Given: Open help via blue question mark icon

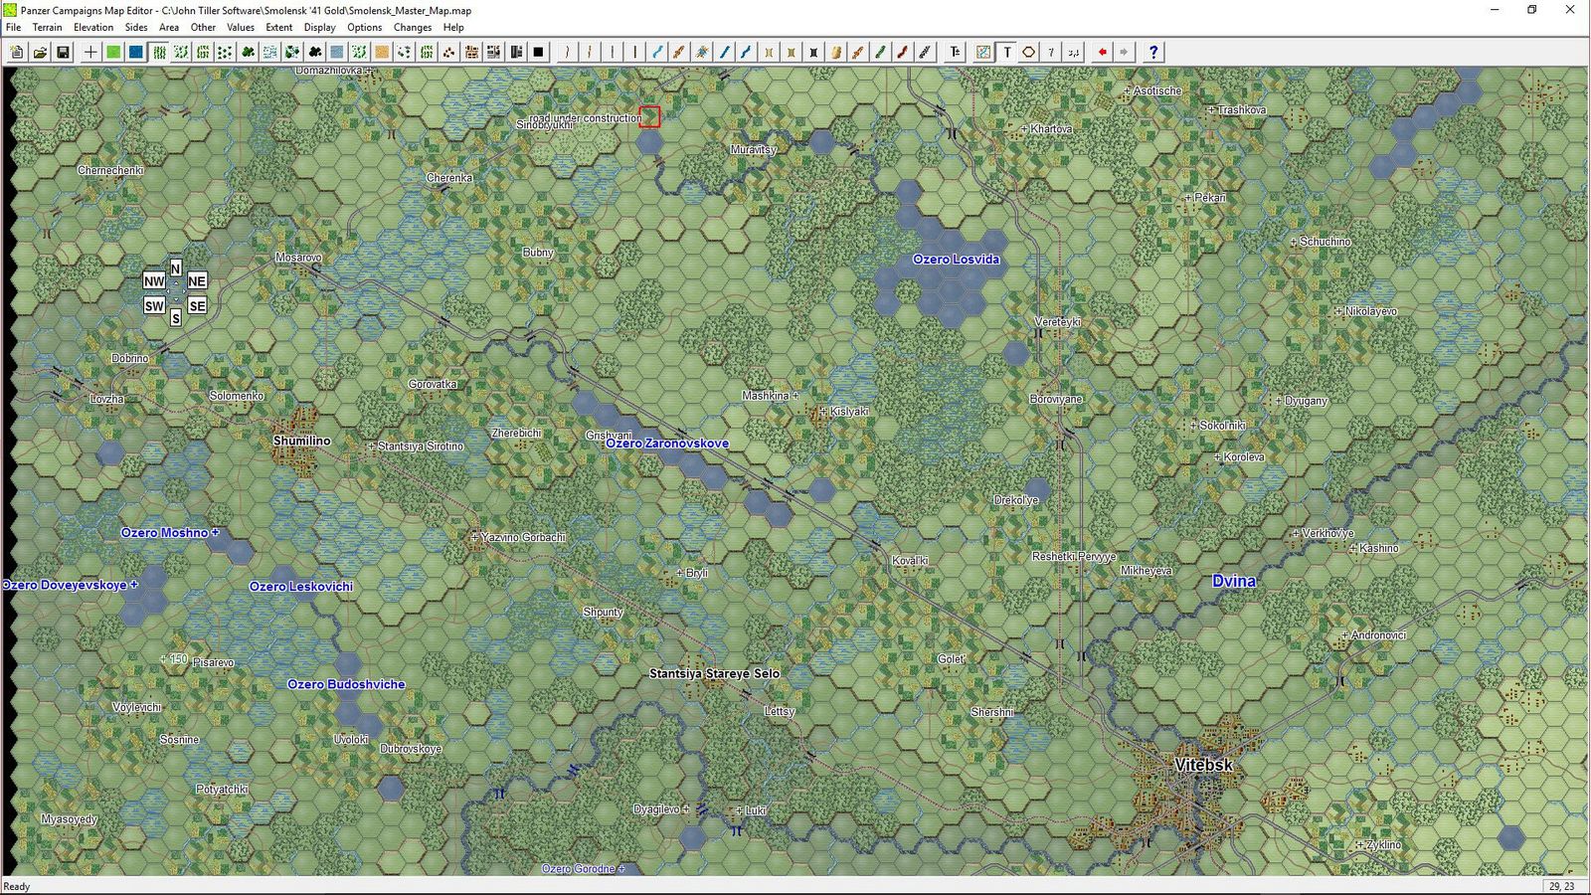Looking at the screenshot, I should click(x=1152, y=52).
